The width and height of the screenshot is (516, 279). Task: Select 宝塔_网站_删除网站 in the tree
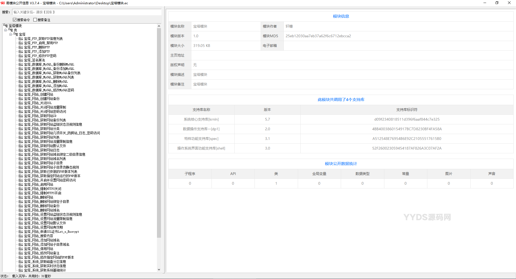tap(38, 198)
